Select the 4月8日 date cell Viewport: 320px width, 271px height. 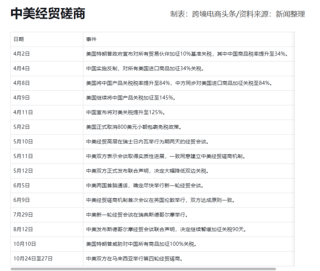point(22,83)
